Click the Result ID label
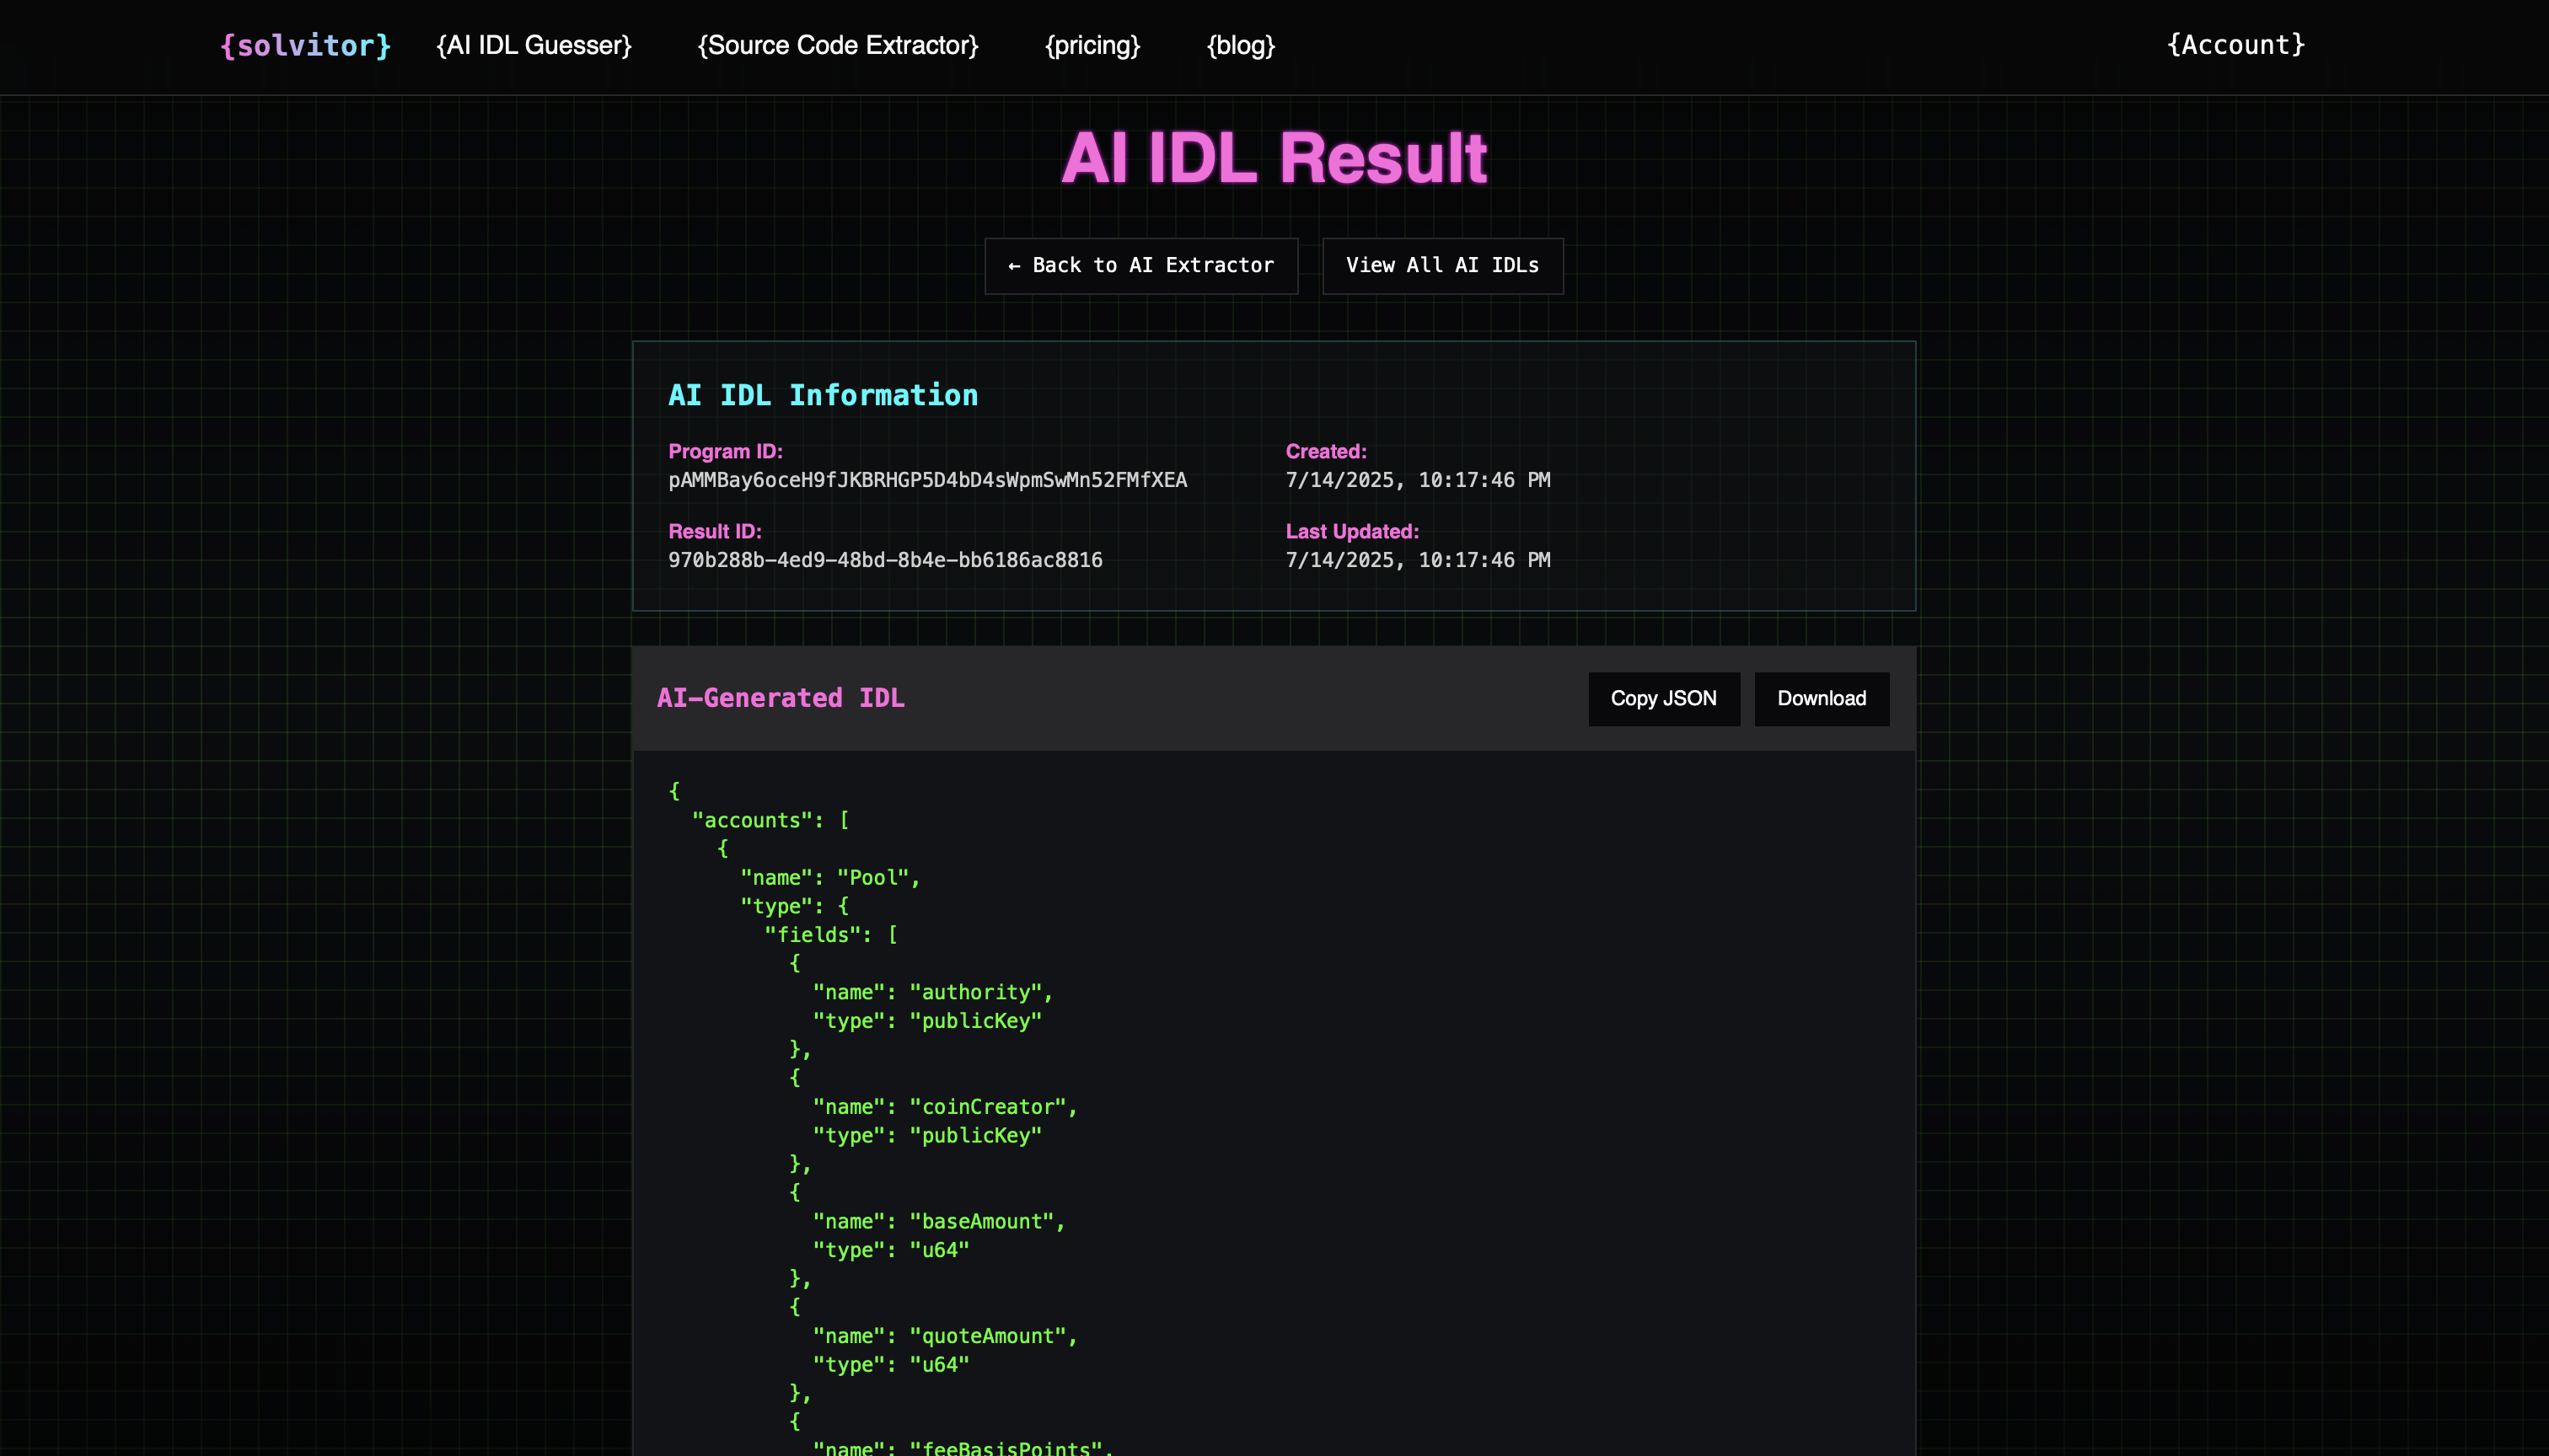2549x1456 pixels. click(716, 532)
